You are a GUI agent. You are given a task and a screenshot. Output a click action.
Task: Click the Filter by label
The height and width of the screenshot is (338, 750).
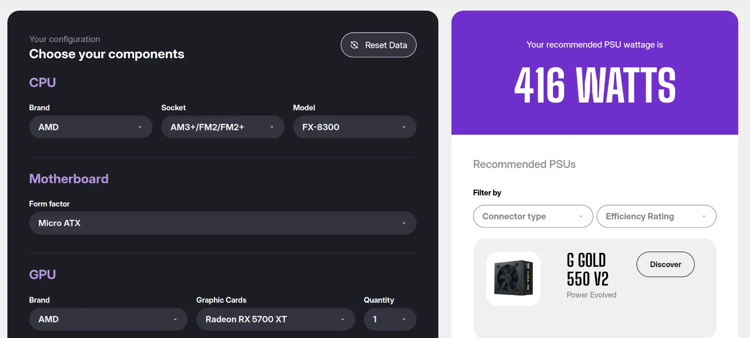coord(487,192)
